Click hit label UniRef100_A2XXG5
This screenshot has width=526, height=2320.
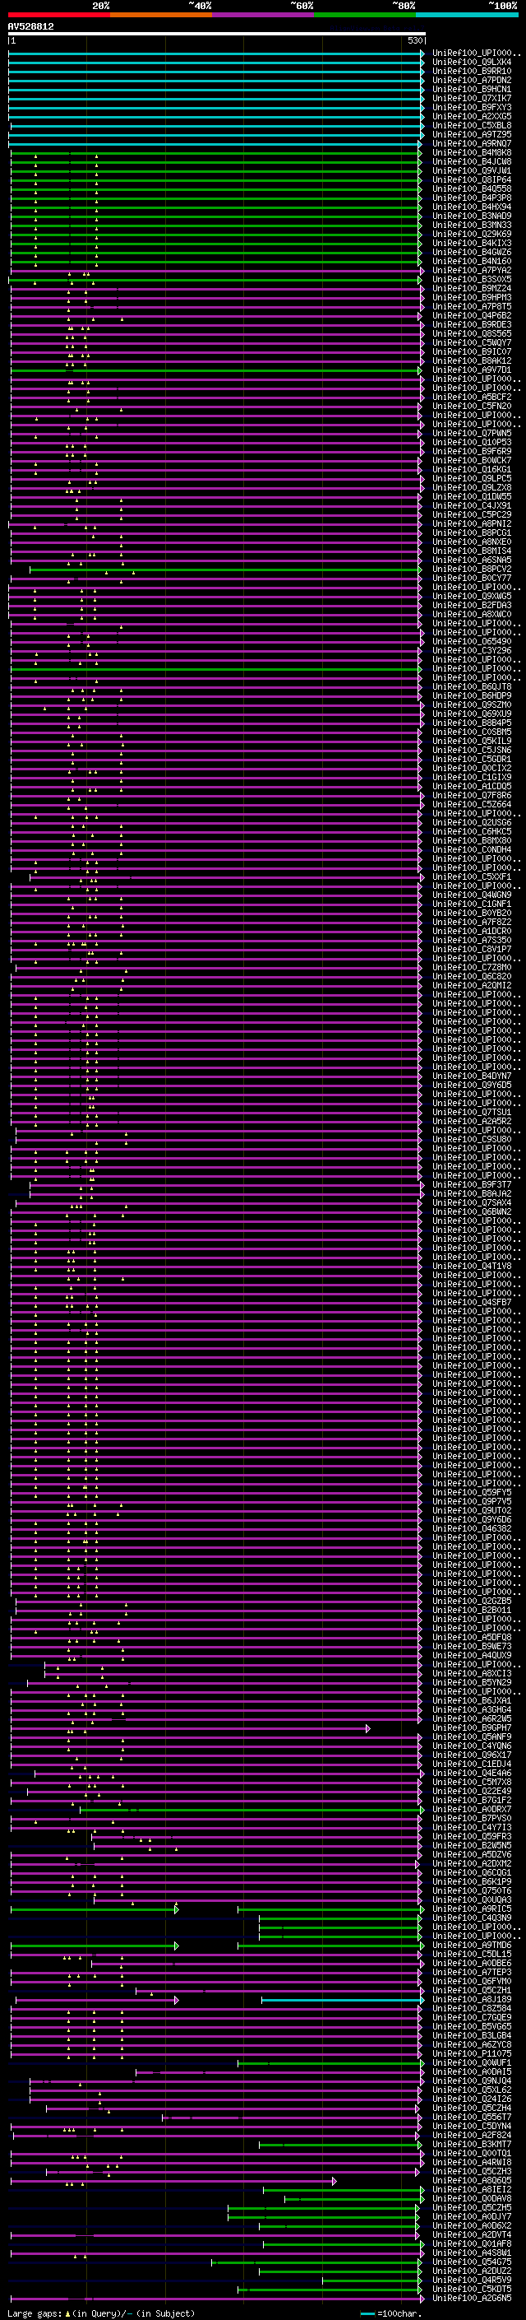(x=471, y=116)
